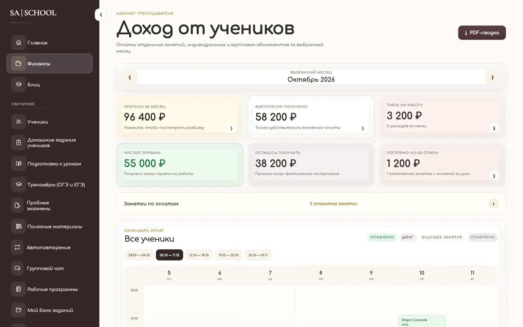Open the Полезные материалы books icon

pyautogui.click(x=19, y=226)
